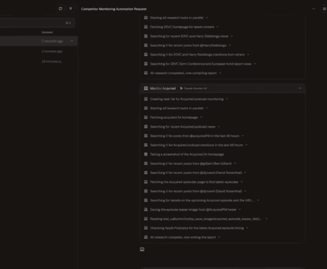Expand 'Creating task list for Acquired podcast monitoring'

[227, 99]
